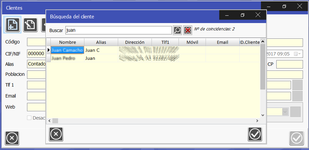Viewport: 309px width, 150px height.
Task: Focus the Código input field
Action: [36, 42]
